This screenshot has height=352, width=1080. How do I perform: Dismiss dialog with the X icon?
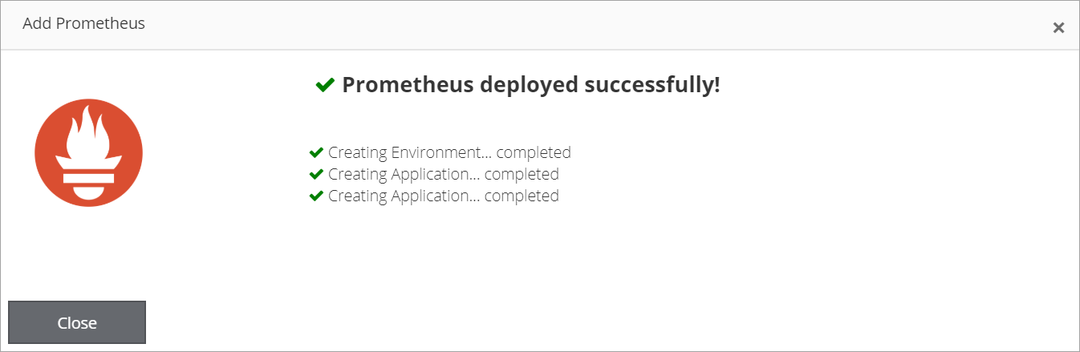(1058, 28)
